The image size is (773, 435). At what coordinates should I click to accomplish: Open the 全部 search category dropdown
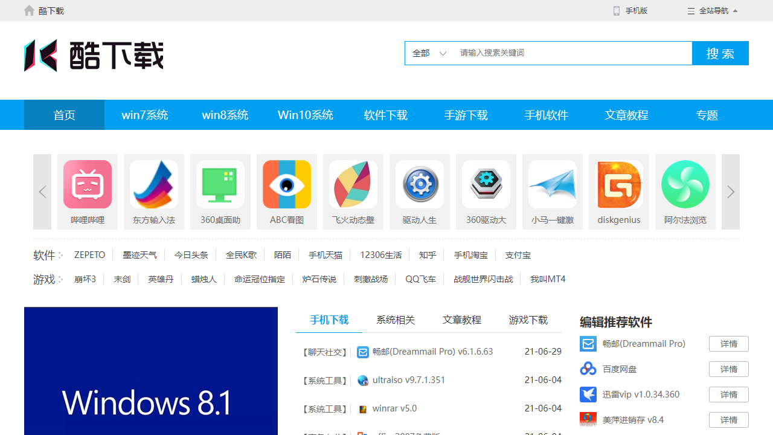pos(429,53)
